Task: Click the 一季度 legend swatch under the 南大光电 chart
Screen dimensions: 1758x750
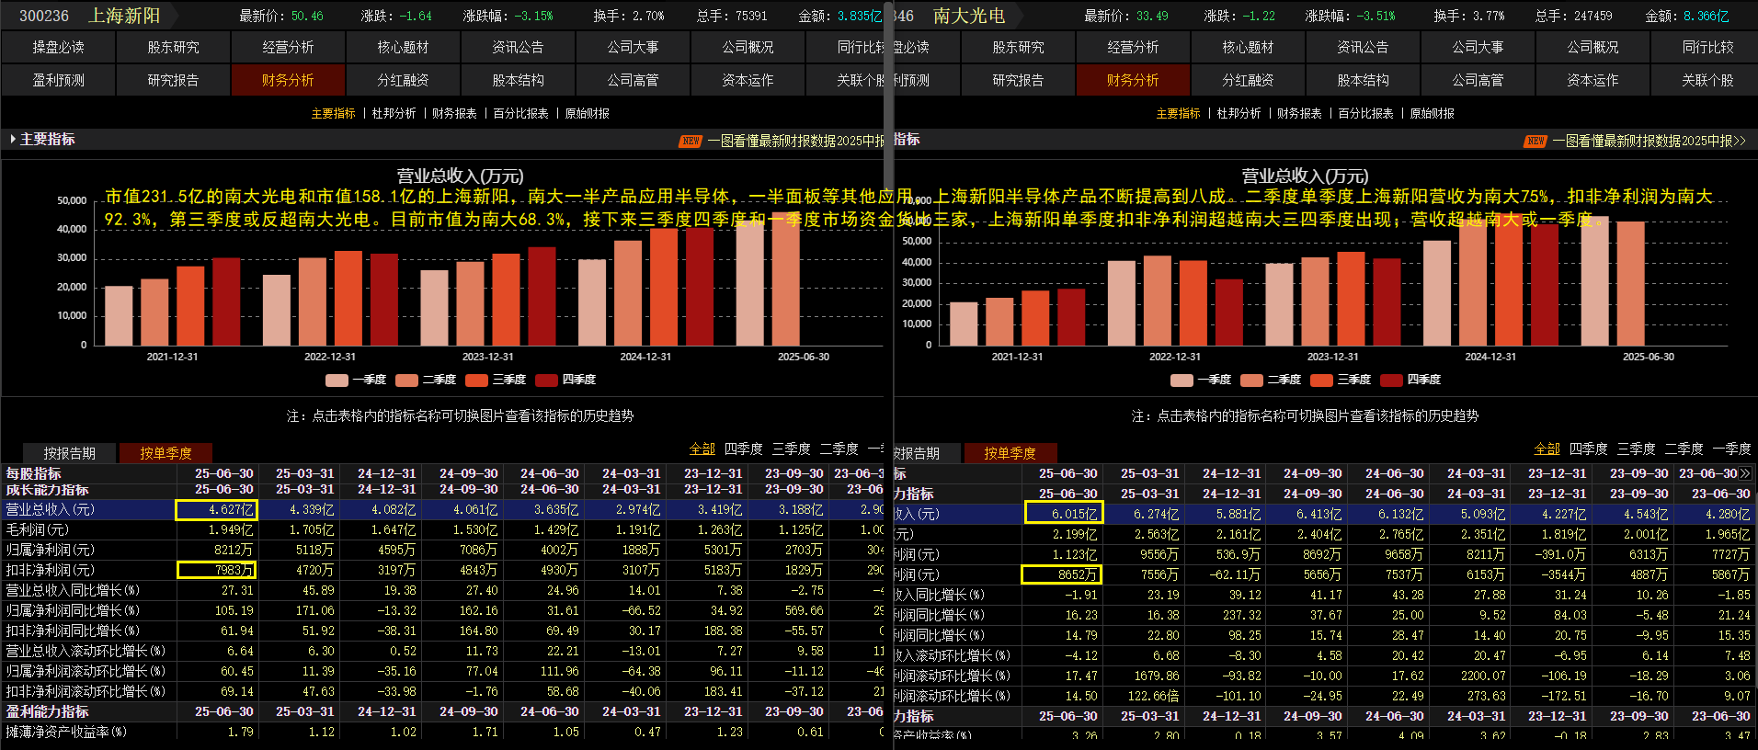Action: point(1182,380)
